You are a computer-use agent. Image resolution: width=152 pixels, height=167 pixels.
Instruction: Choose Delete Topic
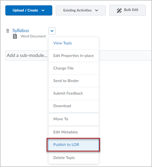point(74,158)
